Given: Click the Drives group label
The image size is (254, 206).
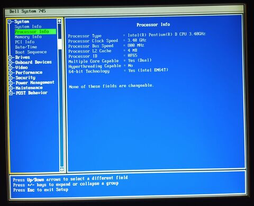Looking at the screenshot, I should coord(23,57).
